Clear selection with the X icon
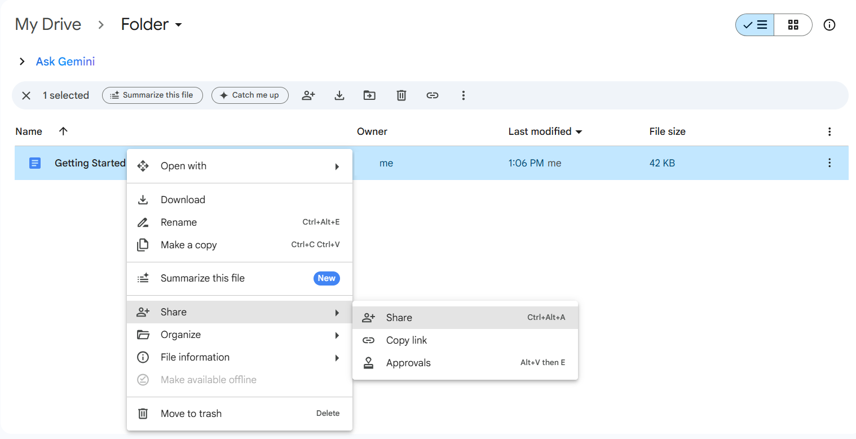This screenshot has width=856, height=439. pyautogui.click(x=26, y=95)
